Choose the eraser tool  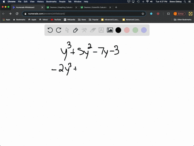point(93,30)
